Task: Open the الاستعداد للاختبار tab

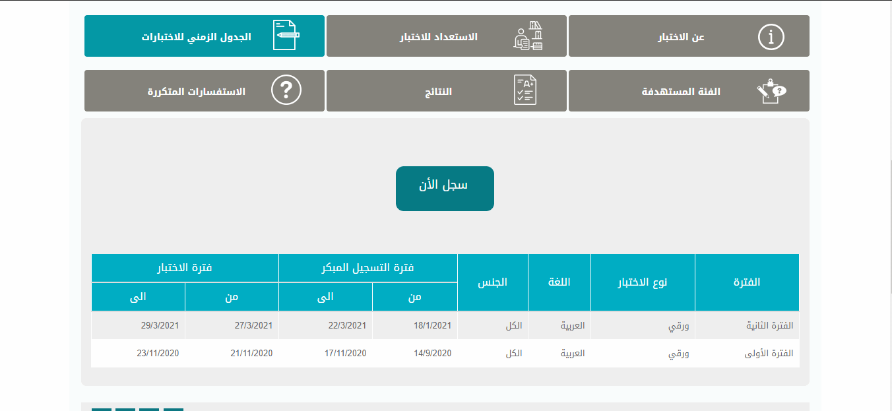Action: point(447,36)
